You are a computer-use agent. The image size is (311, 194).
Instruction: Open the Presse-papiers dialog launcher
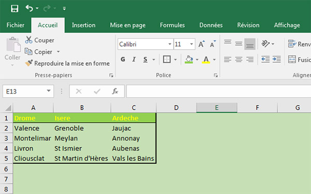[x=111, y=75]
